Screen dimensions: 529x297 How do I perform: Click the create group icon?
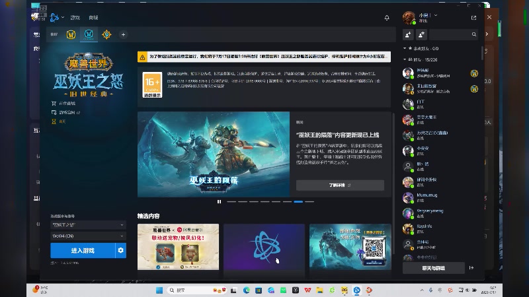[421, 34]
